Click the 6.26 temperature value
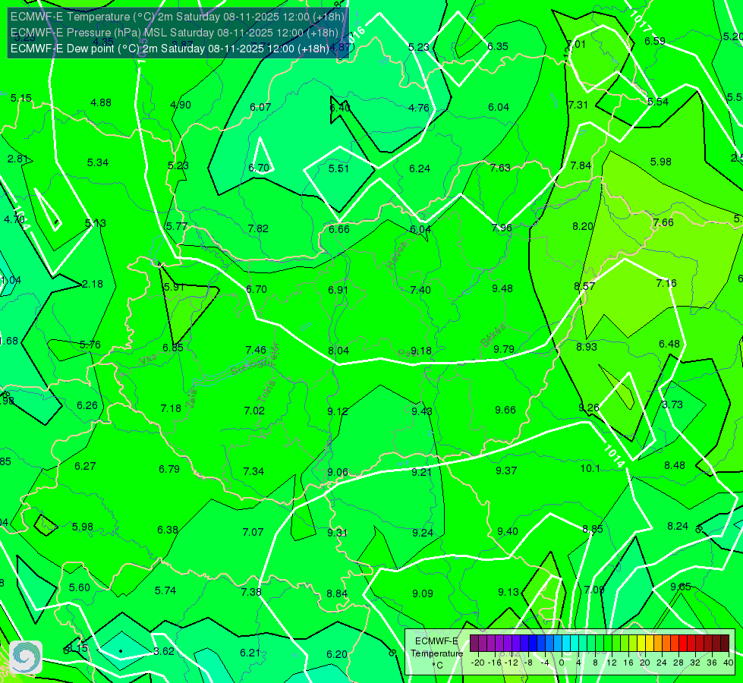 [x=87, y=405]
